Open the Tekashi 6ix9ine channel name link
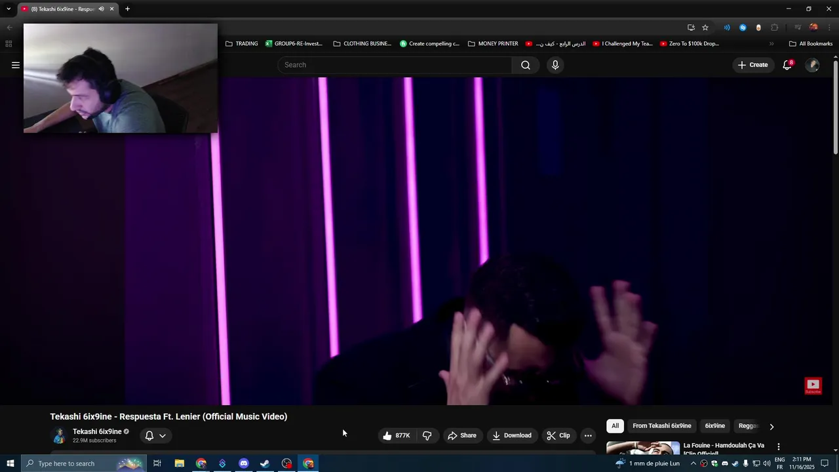839x472 pixels. pyautogui.click(x=97, y=431)
